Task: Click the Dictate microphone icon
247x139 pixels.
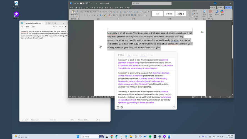Action: point(204,11)
